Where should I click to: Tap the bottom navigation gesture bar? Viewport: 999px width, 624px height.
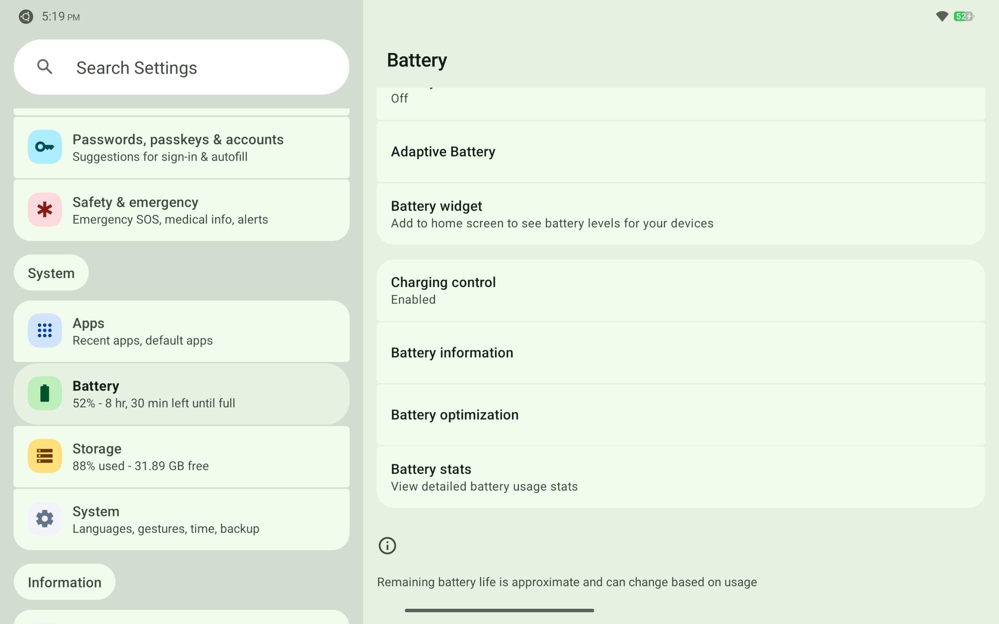click(x=499, y=610)
